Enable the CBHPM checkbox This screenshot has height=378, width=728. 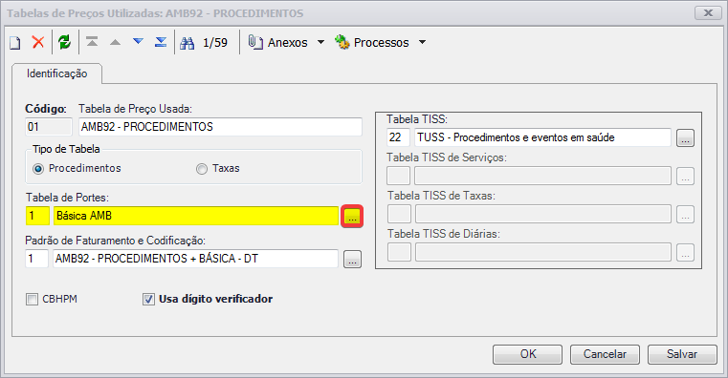coord(32,300)
